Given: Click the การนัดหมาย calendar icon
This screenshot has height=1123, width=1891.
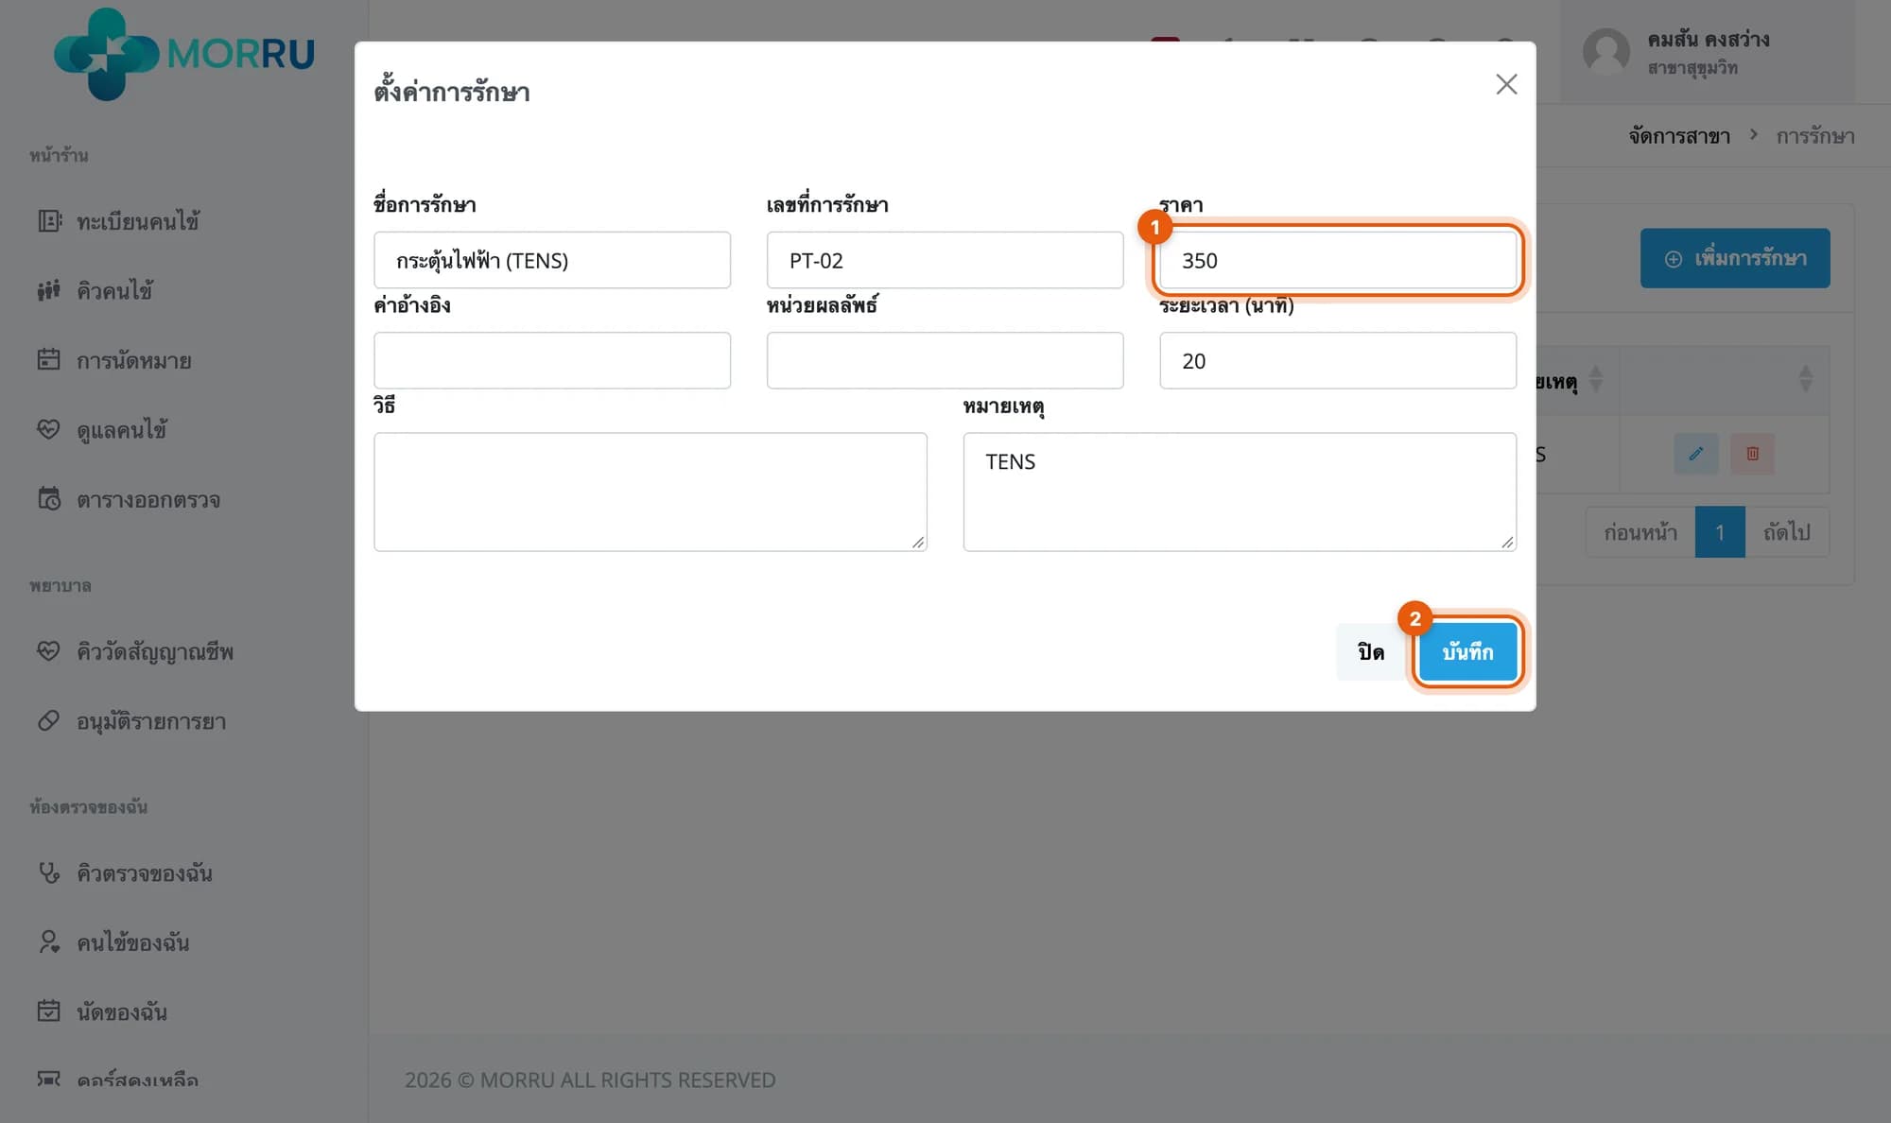Looking at the screenshot, I should [49, 359].
